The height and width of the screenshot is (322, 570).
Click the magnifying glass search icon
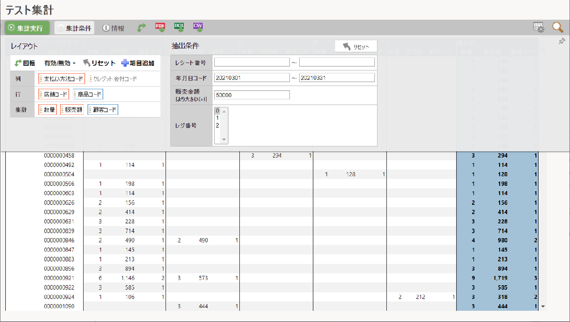[558, 28]
